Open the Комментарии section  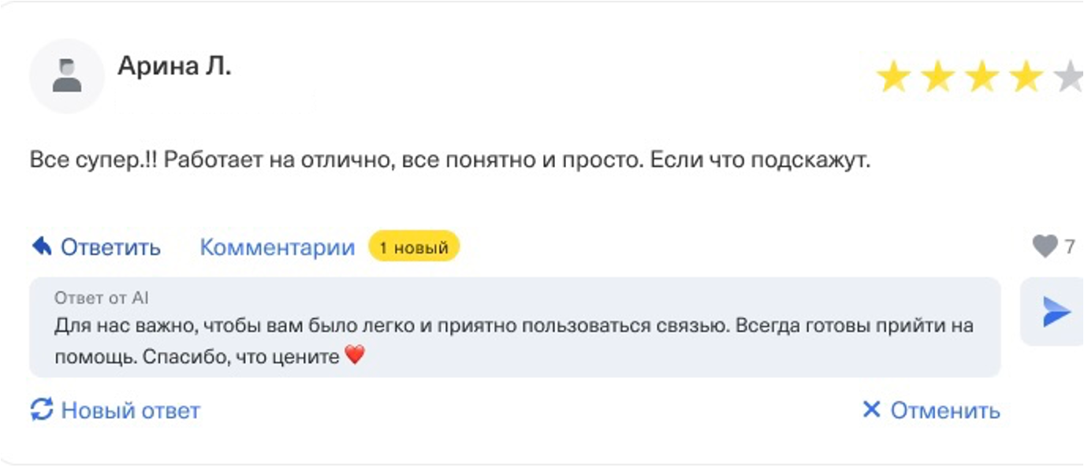(x=277, y=247)
